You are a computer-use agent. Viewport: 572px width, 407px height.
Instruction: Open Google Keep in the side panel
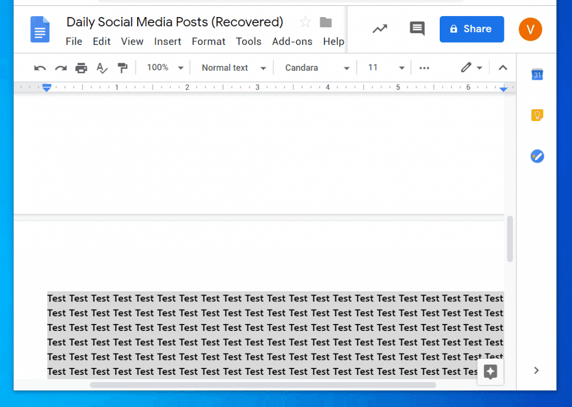tap(537, 115)
